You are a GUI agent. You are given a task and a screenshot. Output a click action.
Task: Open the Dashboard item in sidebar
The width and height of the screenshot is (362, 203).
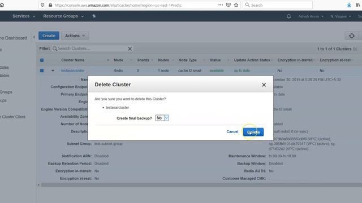coord(14,38)
